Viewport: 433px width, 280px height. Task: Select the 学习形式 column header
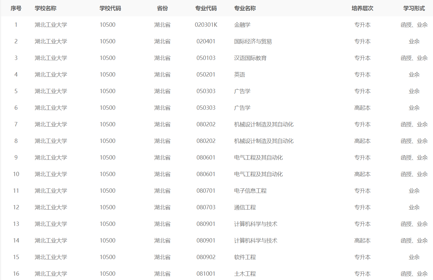[414, 8]
